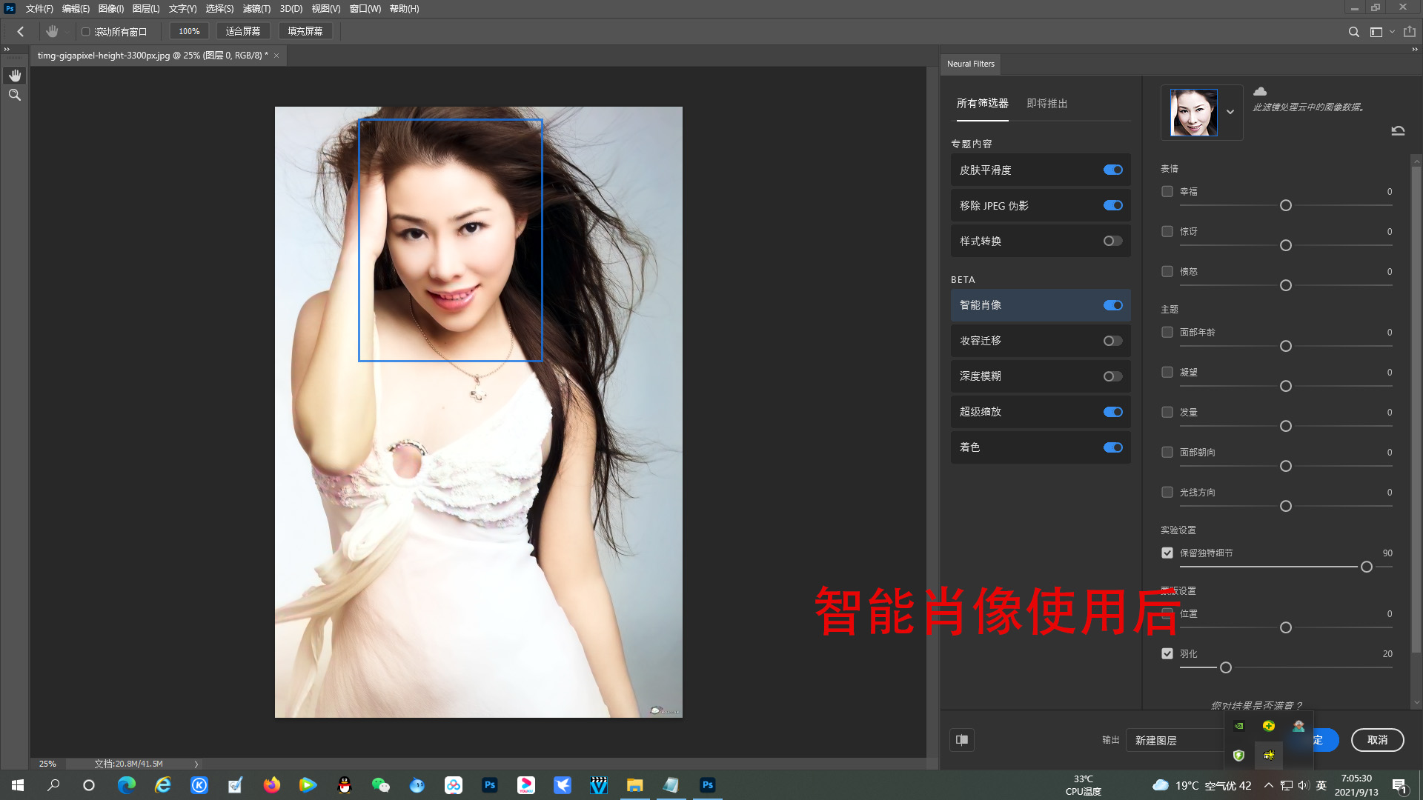Screen dimensions: 1423x800
Task: Open WeChat from the taskbar
Action: click(381, 785)
